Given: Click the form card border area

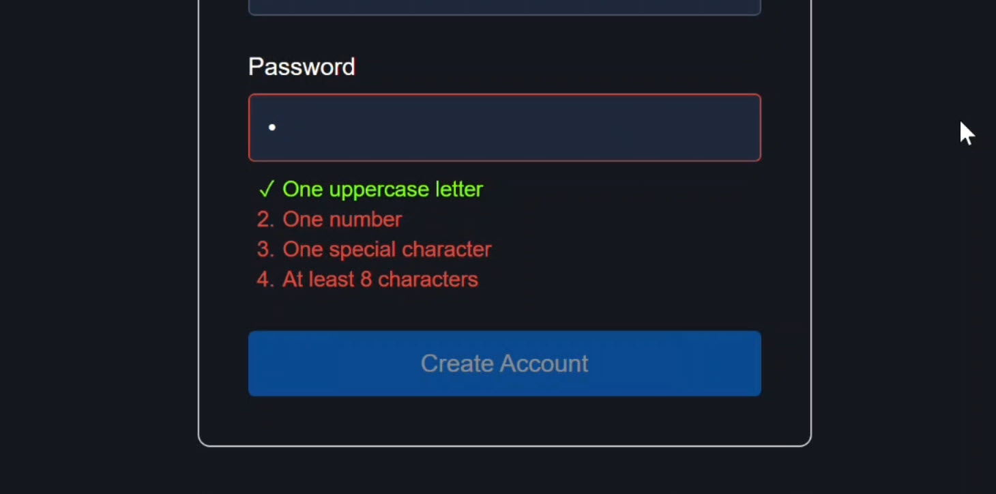Looking at the screenshot, I should (x=199, y=273).
